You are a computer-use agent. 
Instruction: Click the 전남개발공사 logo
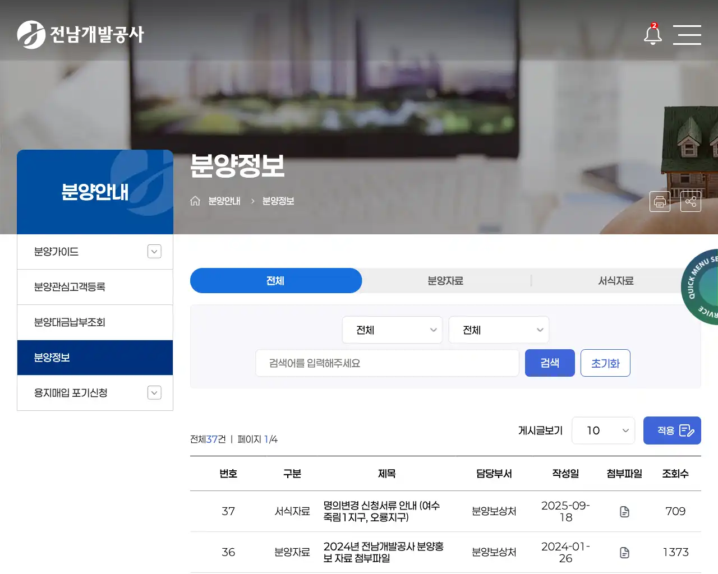pos(80,35)
